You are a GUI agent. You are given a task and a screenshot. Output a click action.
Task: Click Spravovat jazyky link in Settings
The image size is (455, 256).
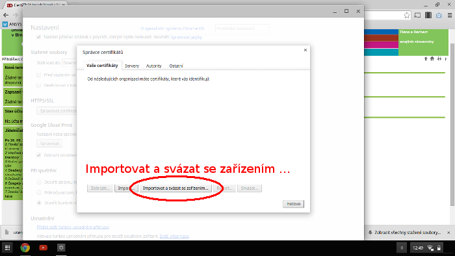click(186, 37)
